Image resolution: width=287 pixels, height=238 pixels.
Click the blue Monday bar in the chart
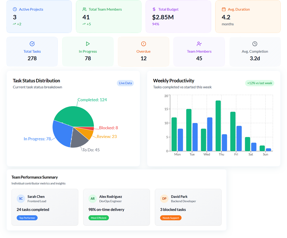coord(180,140)
